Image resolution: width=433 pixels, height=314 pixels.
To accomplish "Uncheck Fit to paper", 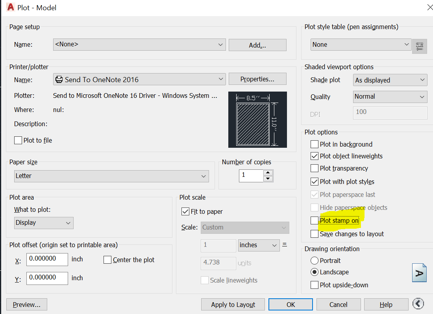I will pyautogui.click(x=185, y=211).
